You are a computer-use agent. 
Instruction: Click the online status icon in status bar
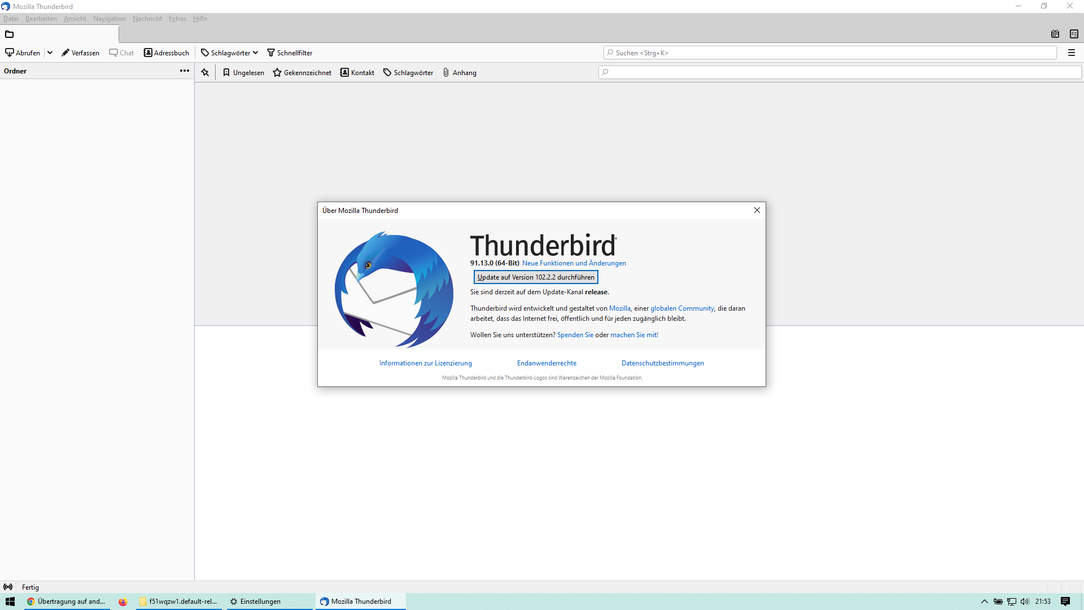point(8,587)
